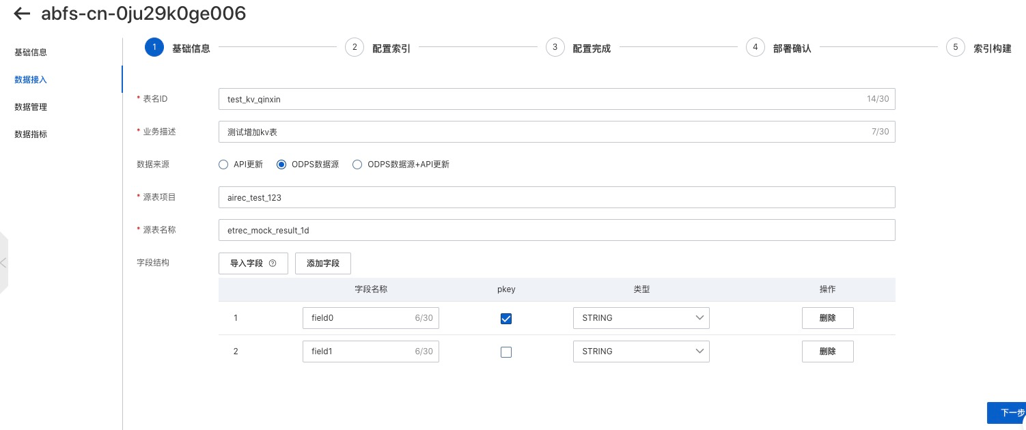Expand the collapsed side panel arrow
The image size is (1026, 430).
coord(3,263)
